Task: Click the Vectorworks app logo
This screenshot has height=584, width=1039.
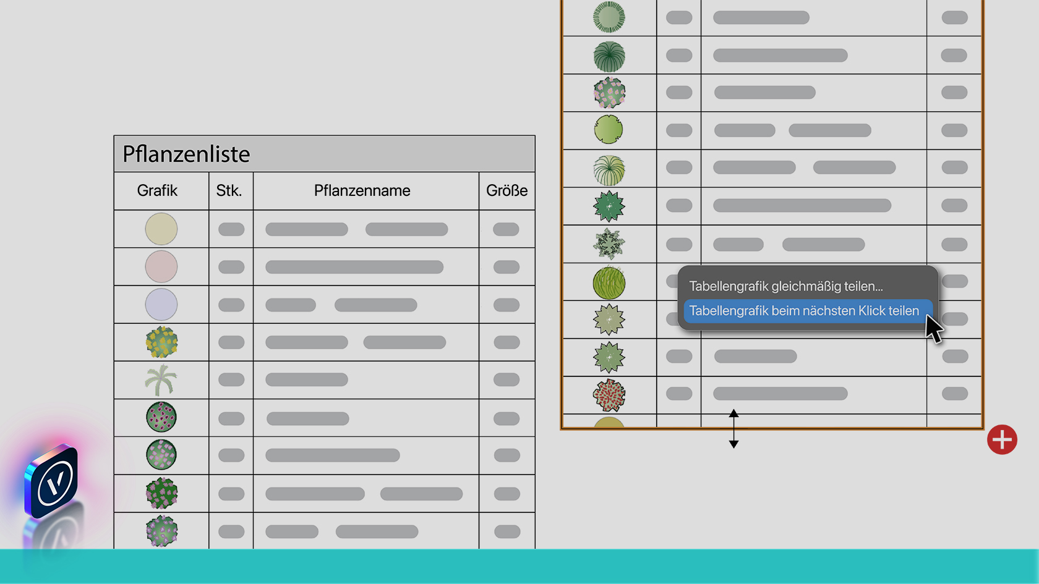Action: pos(52,481)
